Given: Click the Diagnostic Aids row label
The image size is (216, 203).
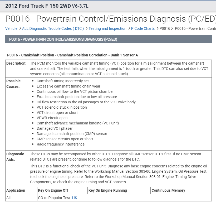Looking at the screenshot, I should pyautogui.click(x=15, y=157).
